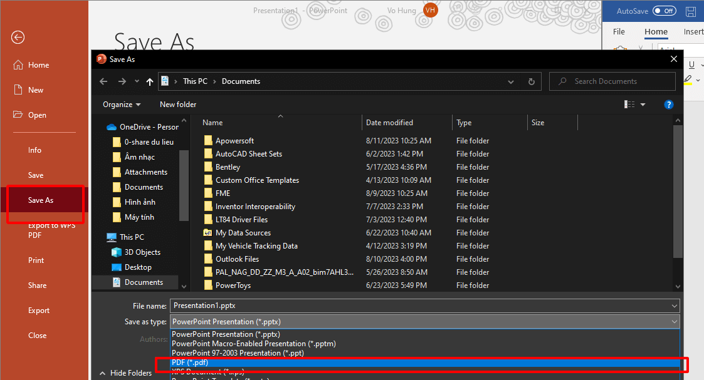
Task: Go up one folder level
Action: (150, 81)
